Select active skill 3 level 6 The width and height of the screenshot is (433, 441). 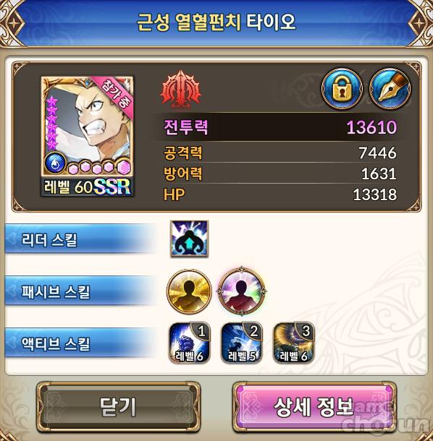[294, 343]
